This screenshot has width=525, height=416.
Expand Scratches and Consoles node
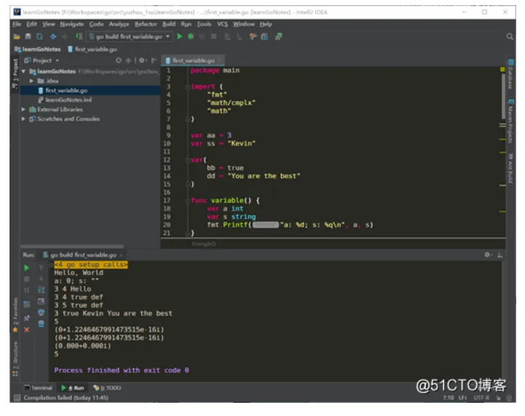click(23, 119)
